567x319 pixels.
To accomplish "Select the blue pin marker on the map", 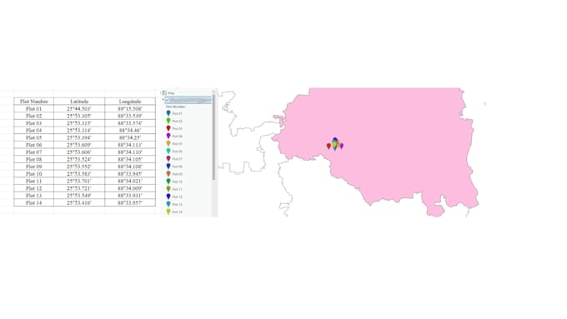I will click(x=335, y=140).
